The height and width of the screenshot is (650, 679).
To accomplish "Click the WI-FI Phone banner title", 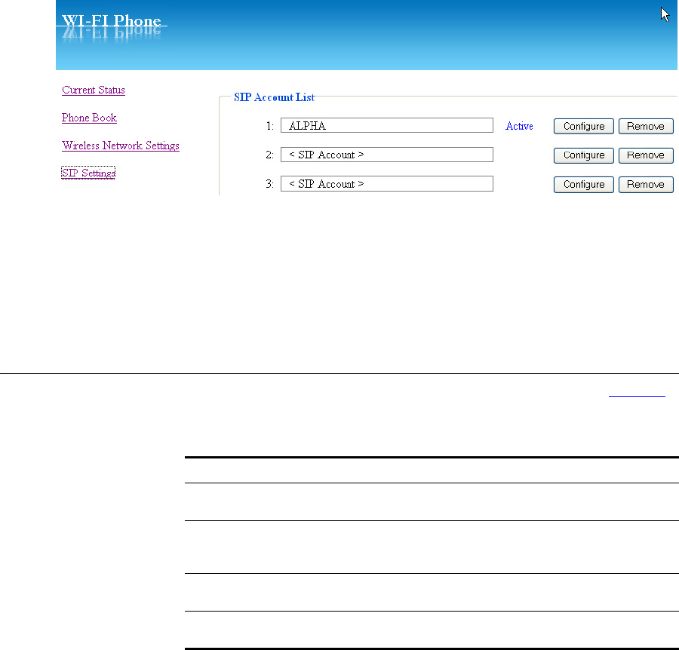I will [x=112, y=20].
